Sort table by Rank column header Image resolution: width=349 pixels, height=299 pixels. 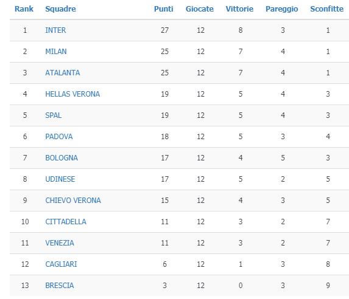pos(24,9)
